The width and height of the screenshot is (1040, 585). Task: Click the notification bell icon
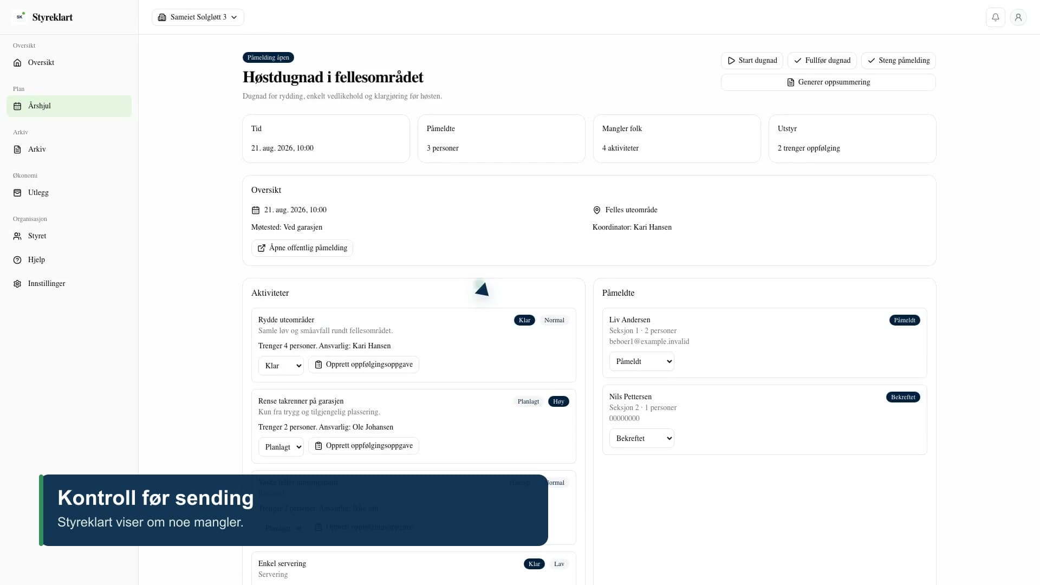[995, 17]
